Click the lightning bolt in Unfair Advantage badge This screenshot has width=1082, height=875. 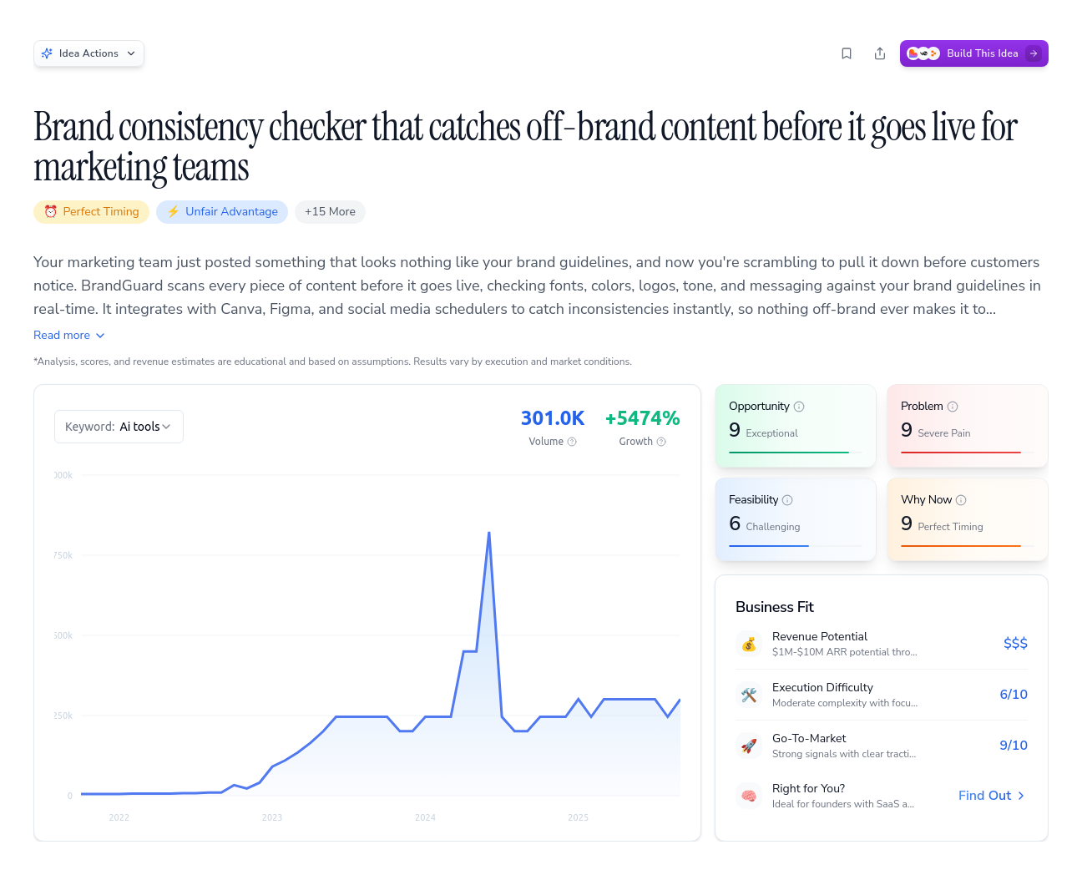tap(173, 211)
